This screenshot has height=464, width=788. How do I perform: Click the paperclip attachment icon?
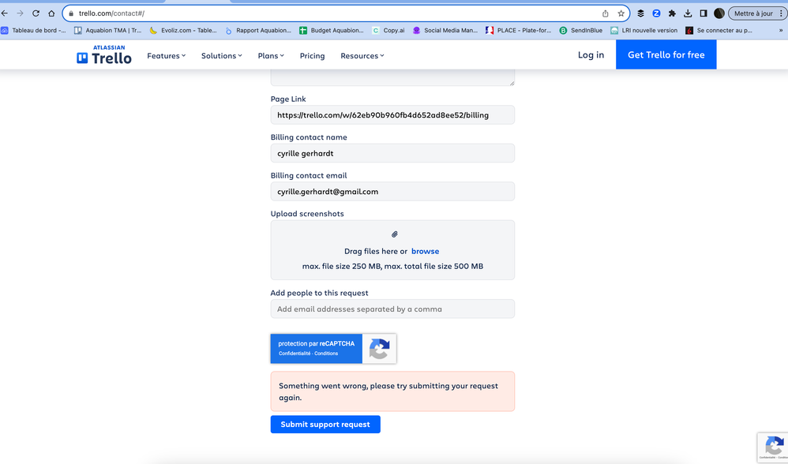pos(395,234)
